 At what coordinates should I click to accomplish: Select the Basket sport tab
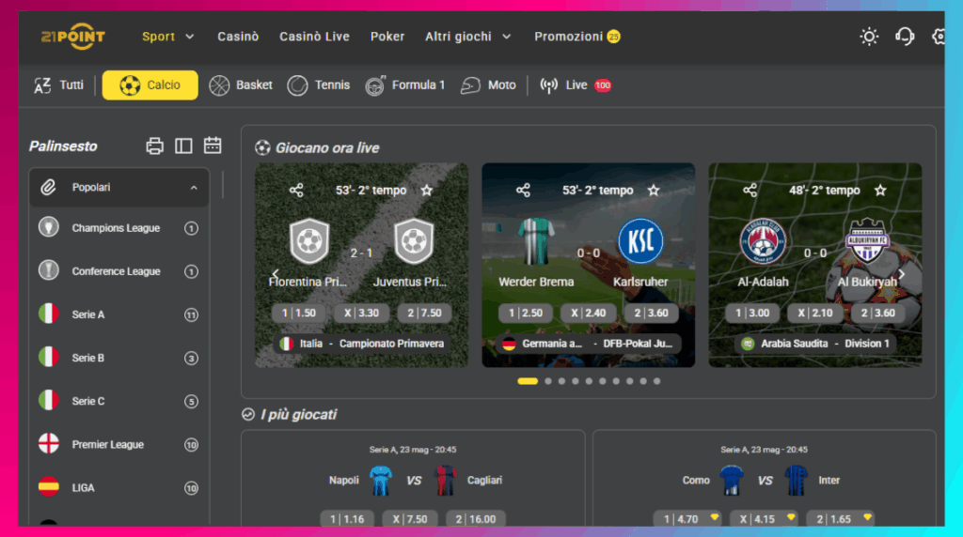240,85
